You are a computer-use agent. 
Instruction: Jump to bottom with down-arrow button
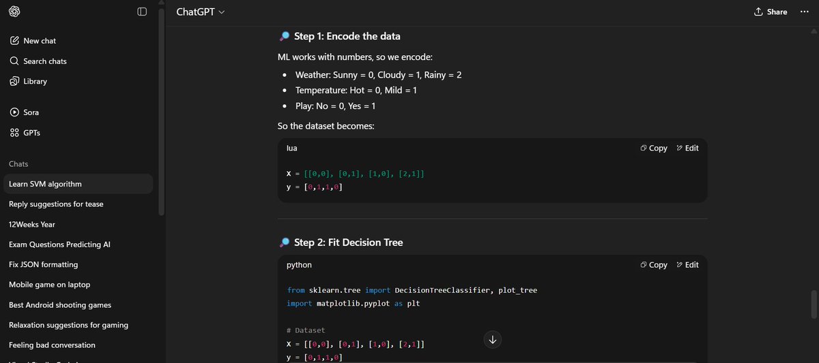tap(493, 339)
